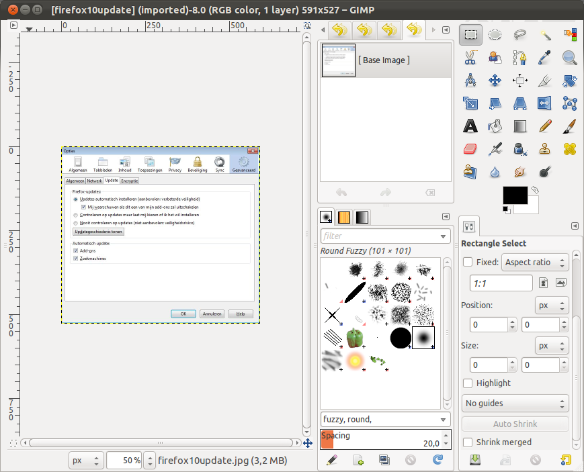584x472 pixels.
Task: Switch to the Patterns tab
Action: (x=344, y=218)
